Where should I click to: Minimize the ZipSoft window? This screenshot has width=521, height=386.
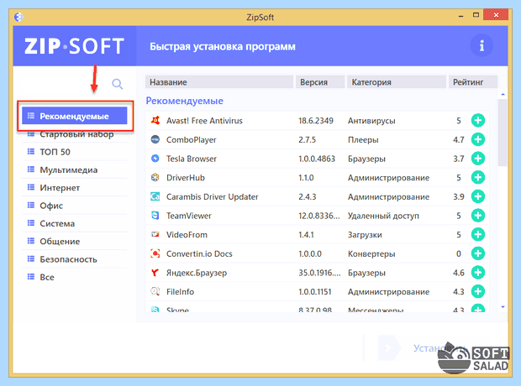460,16
